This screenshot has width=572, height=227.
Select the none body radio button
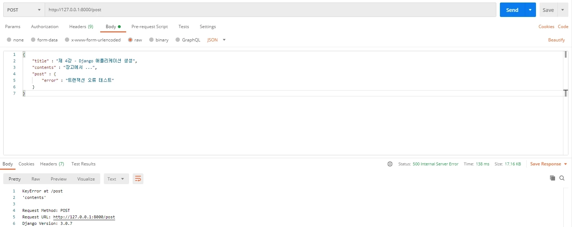9,40
